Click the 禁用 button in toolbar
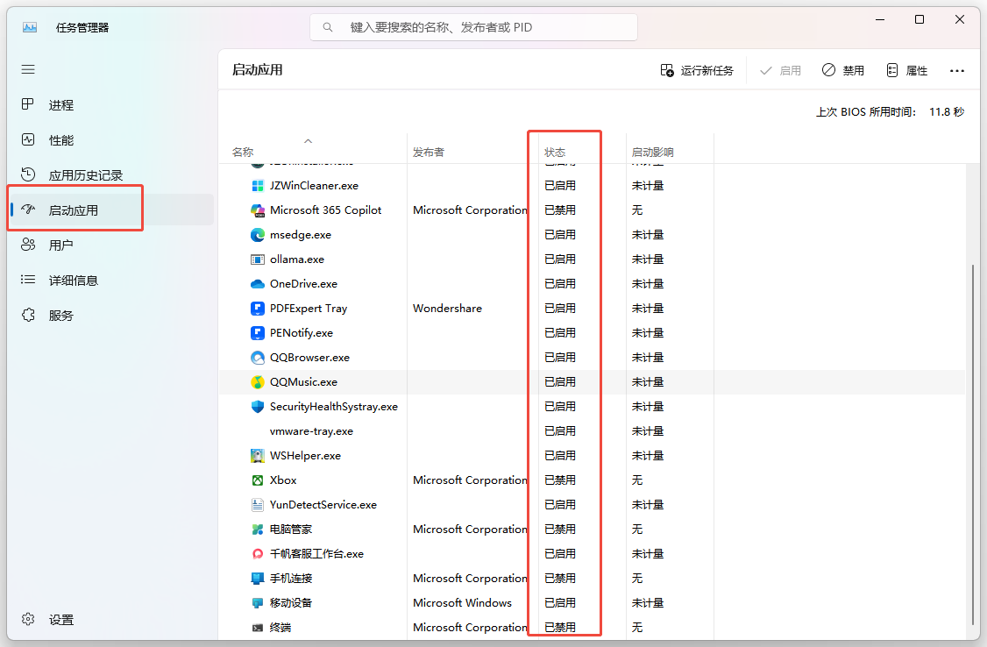Viewport: 987px width, 647px height. tap(843, 70)
